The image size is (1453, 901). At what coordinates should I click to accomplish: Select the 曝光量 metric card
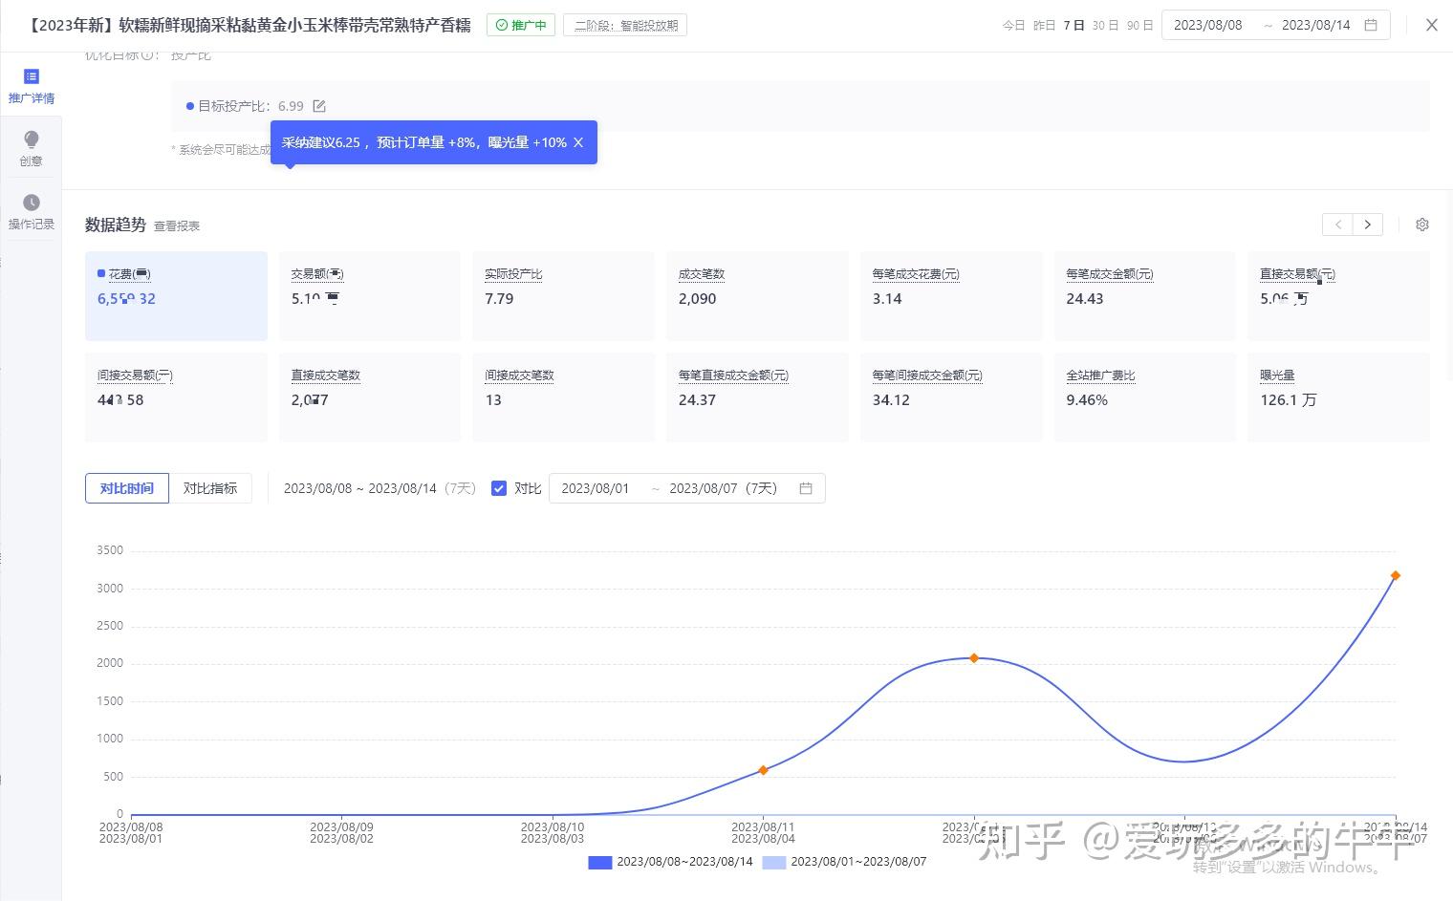pos(1339,397)
